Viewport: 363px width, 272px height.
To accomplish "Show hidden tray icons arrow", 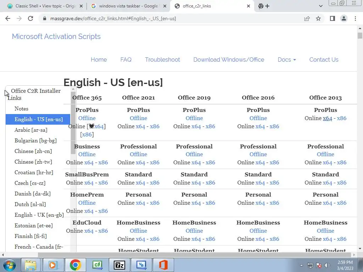I will [x=301, y=265].
